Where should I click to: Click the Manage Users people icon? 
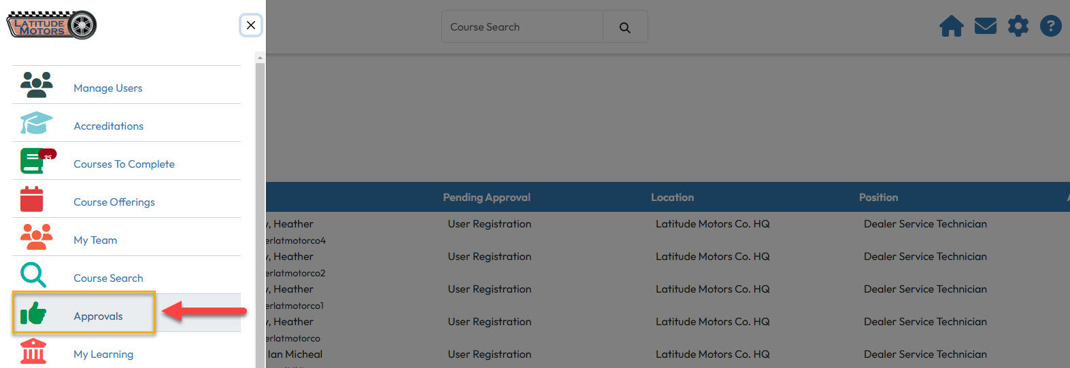click(37, 85)
